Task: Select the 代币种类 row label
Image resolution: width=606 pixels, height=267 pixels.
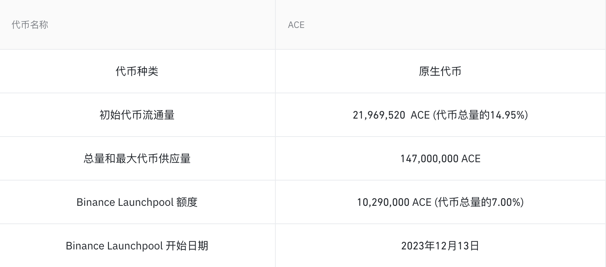Action: point(137,71)
